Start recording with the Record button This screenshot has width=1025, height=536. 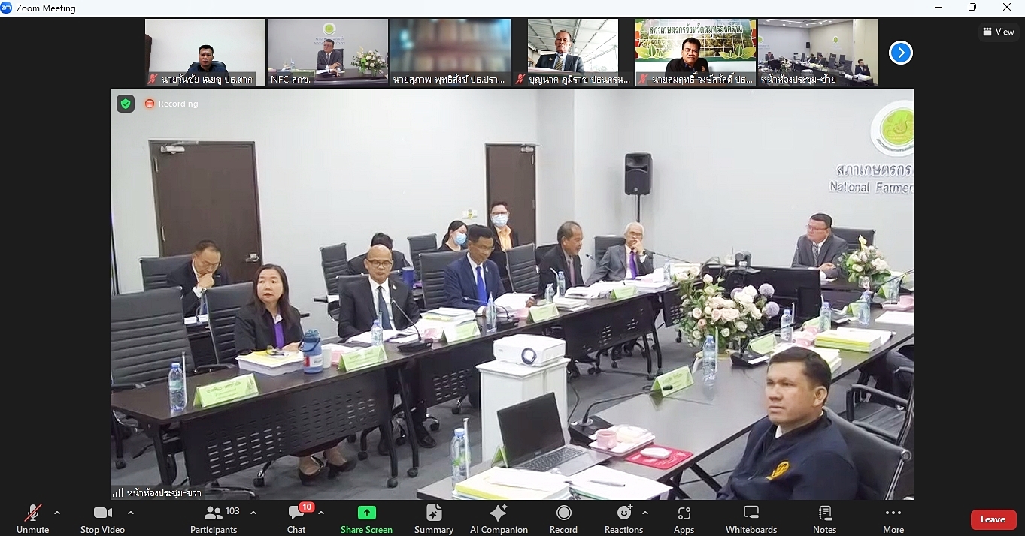(x=563, y=519)
